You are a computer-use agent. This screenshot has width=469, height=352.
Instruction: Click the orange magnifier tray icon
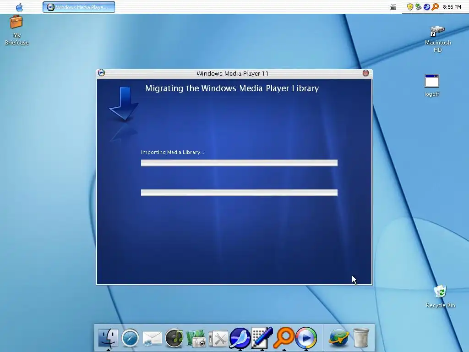[435, 7]
